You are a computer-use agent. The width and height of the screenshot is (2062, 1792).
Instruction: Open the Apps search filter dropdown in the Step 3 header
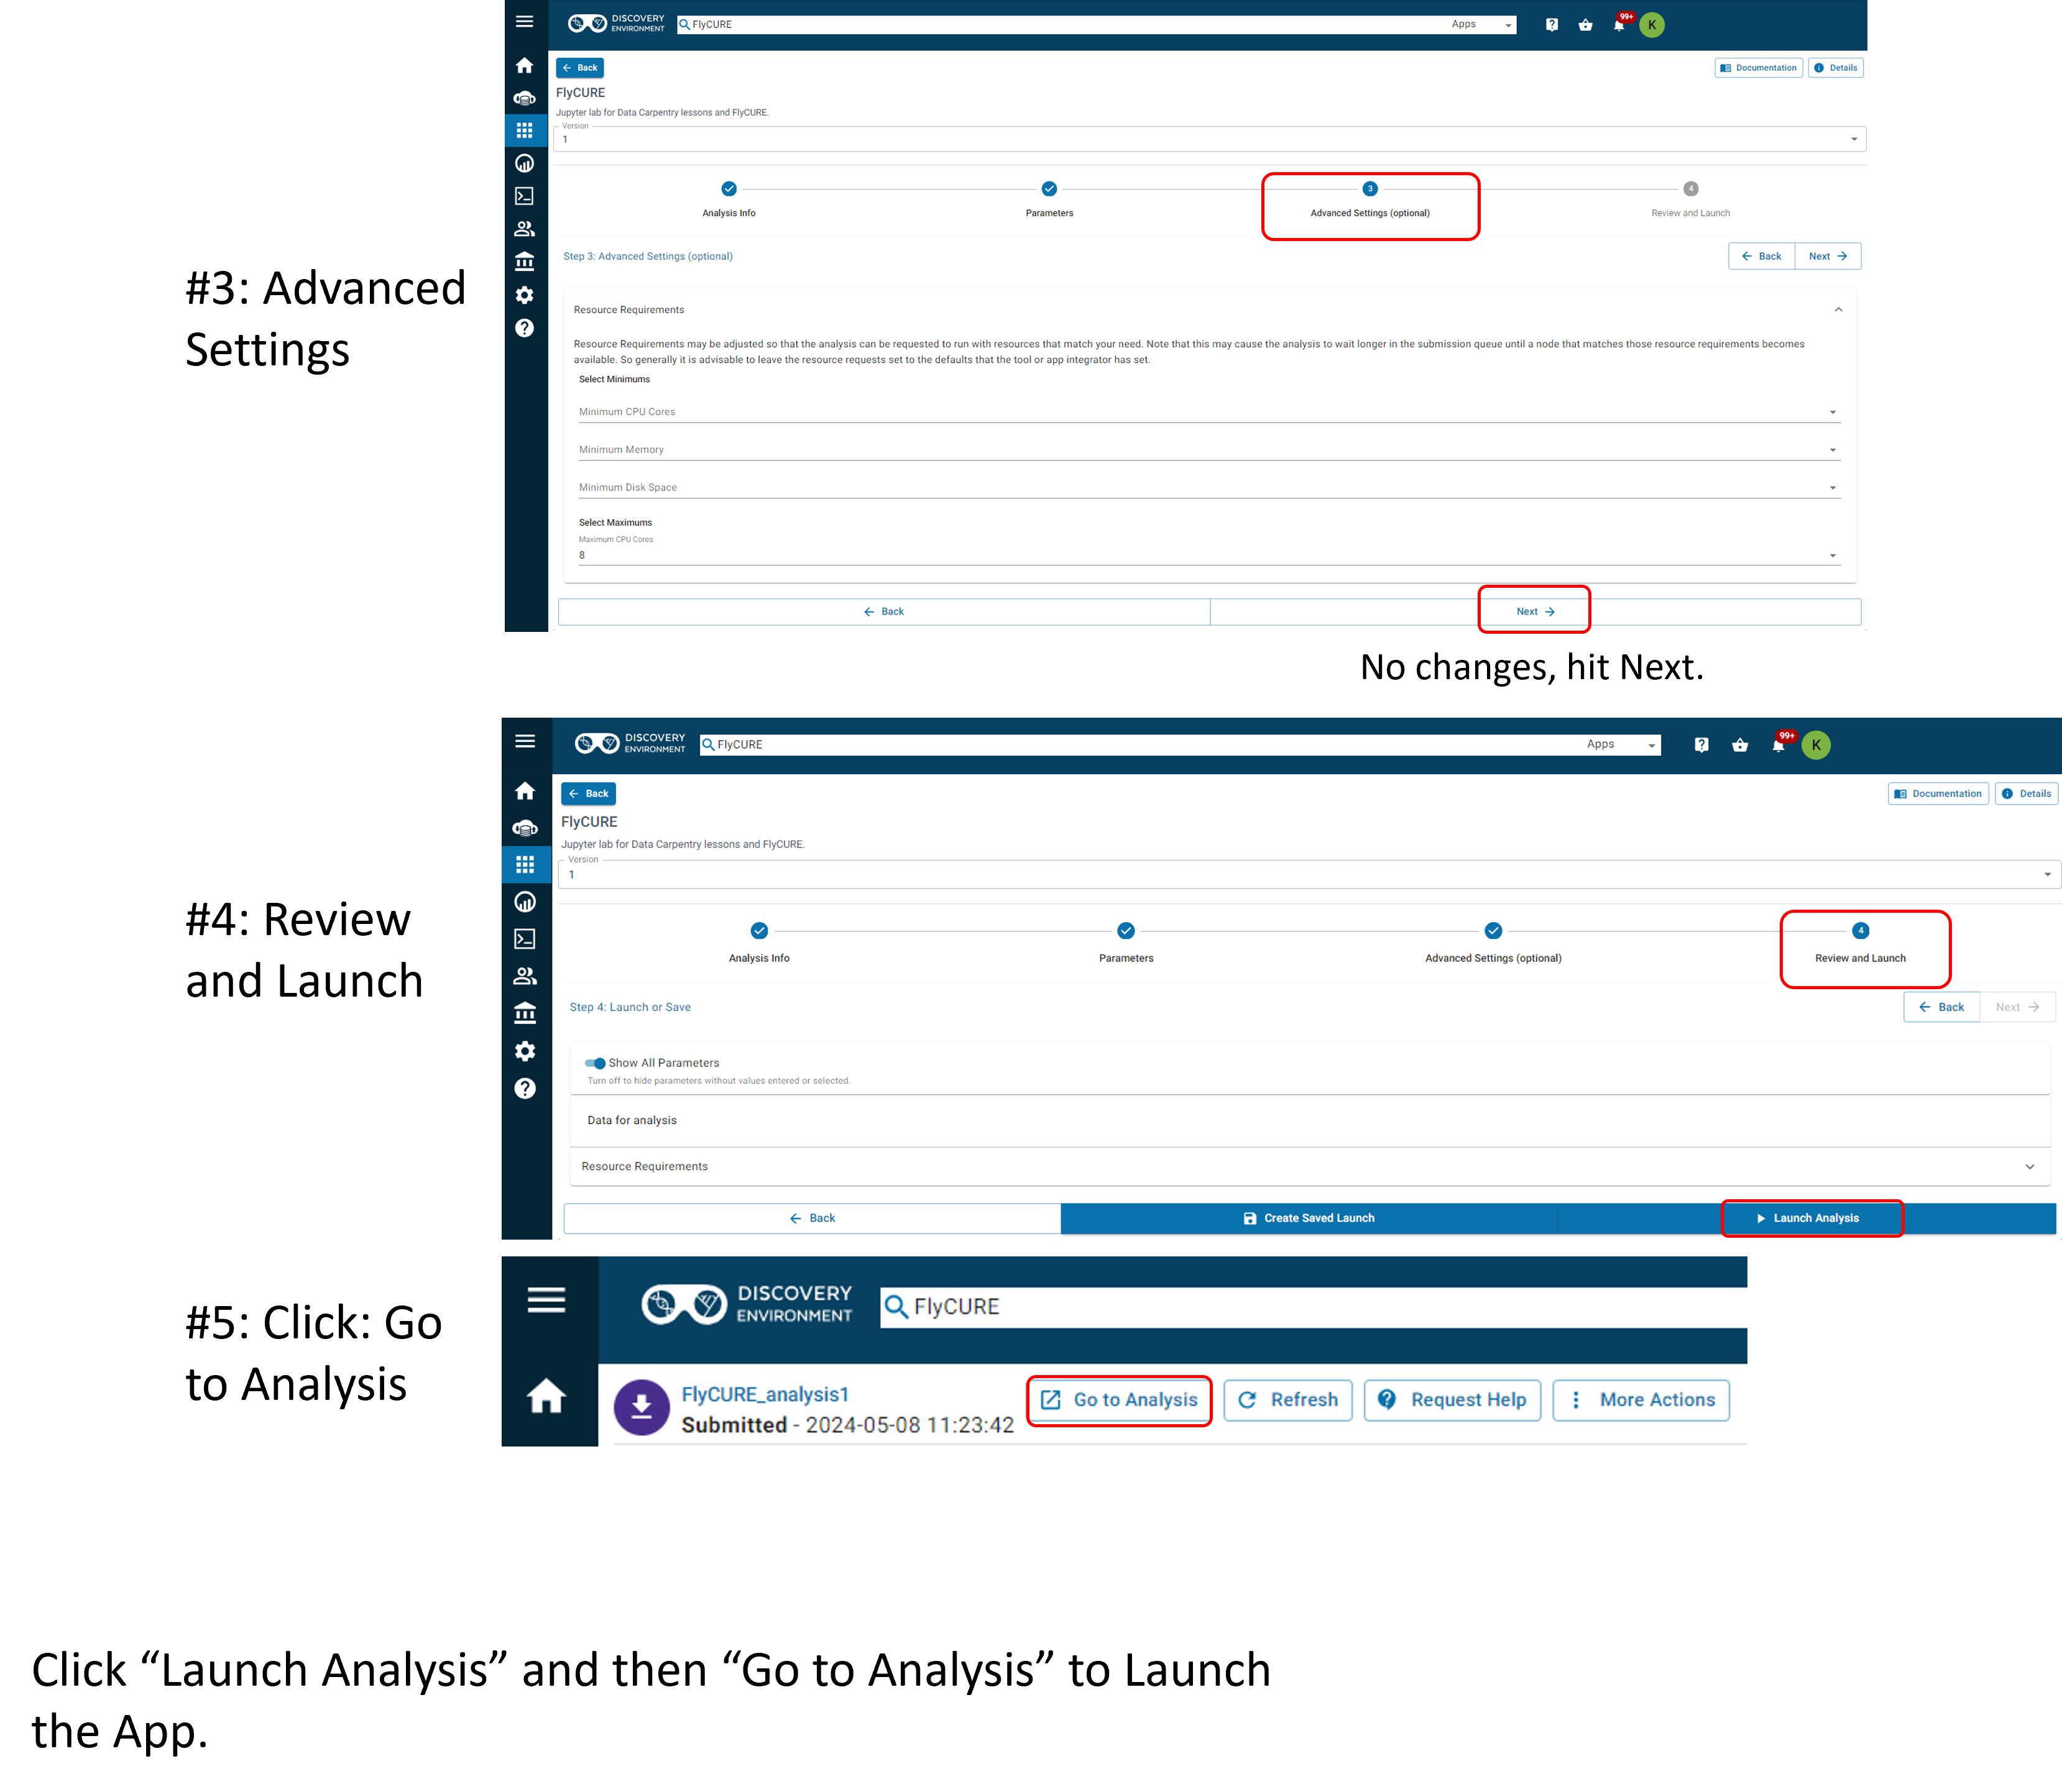[1482, 25]
